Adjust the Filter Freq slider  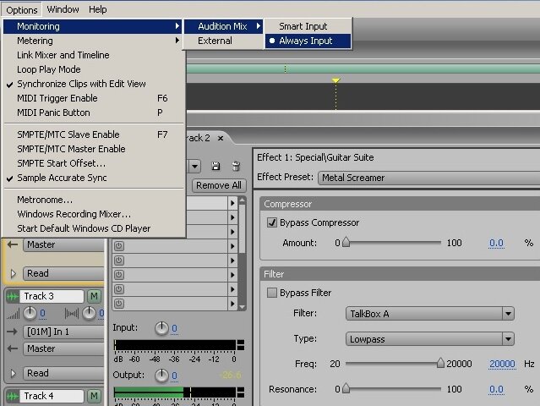440,363
